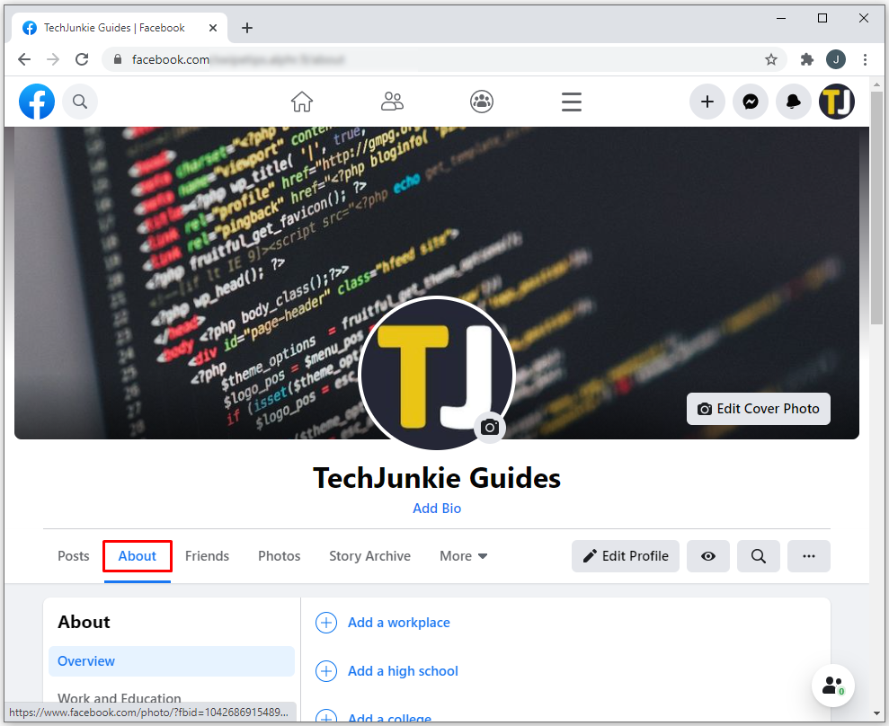Screen dimensions: 889x726
Task: Click the Add Bio link
Action: coord(437,509)
